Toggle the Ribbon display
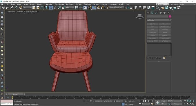Image resolution: width=196 pixels, height=106 pixels. click(x=145, y=8)
